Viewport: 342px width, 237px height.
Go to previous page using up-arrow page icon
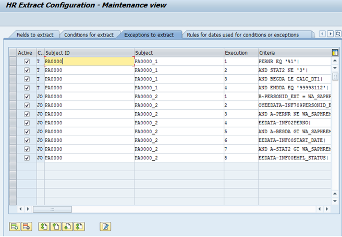[x=56, y=227]
